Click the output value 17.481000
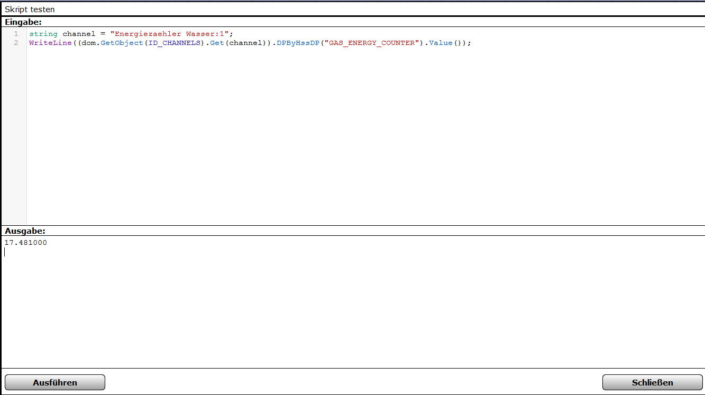Image resolution: width=705 pixels, height=395 pixels. (25, 243)
